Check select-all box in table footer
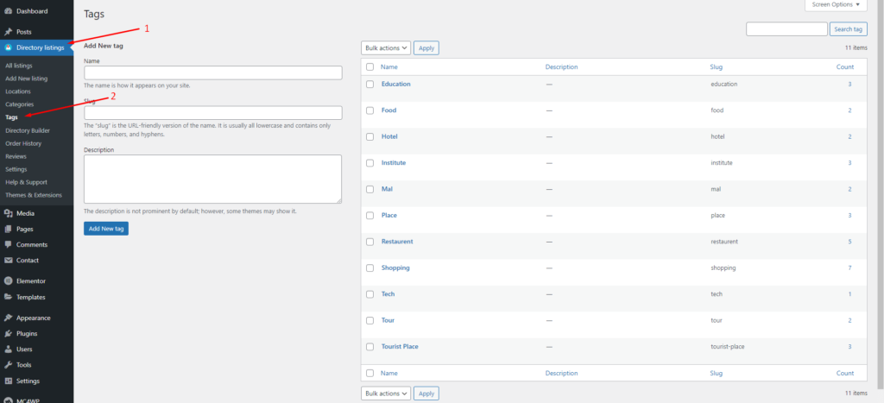Screen dimensions: 884x403 tap(369, 373)
